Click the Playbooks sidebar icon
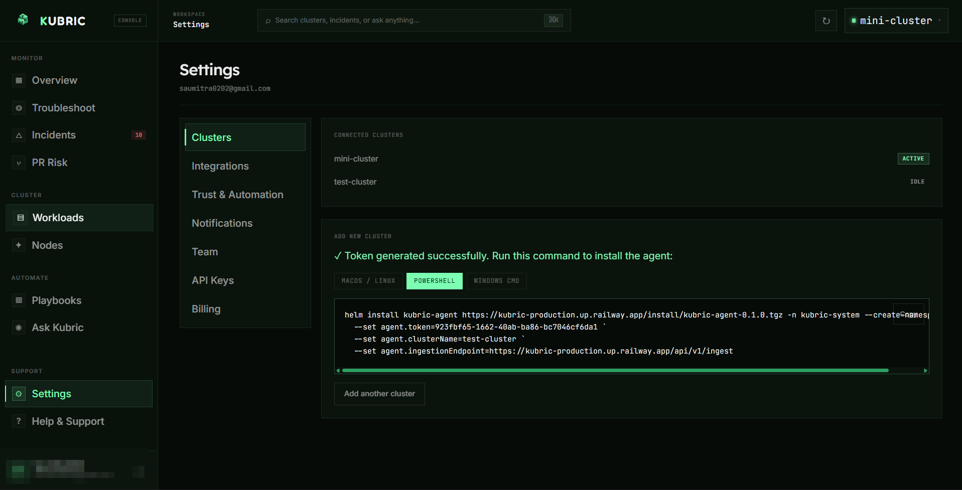962x490 pixels. click(x=19, y=300)
